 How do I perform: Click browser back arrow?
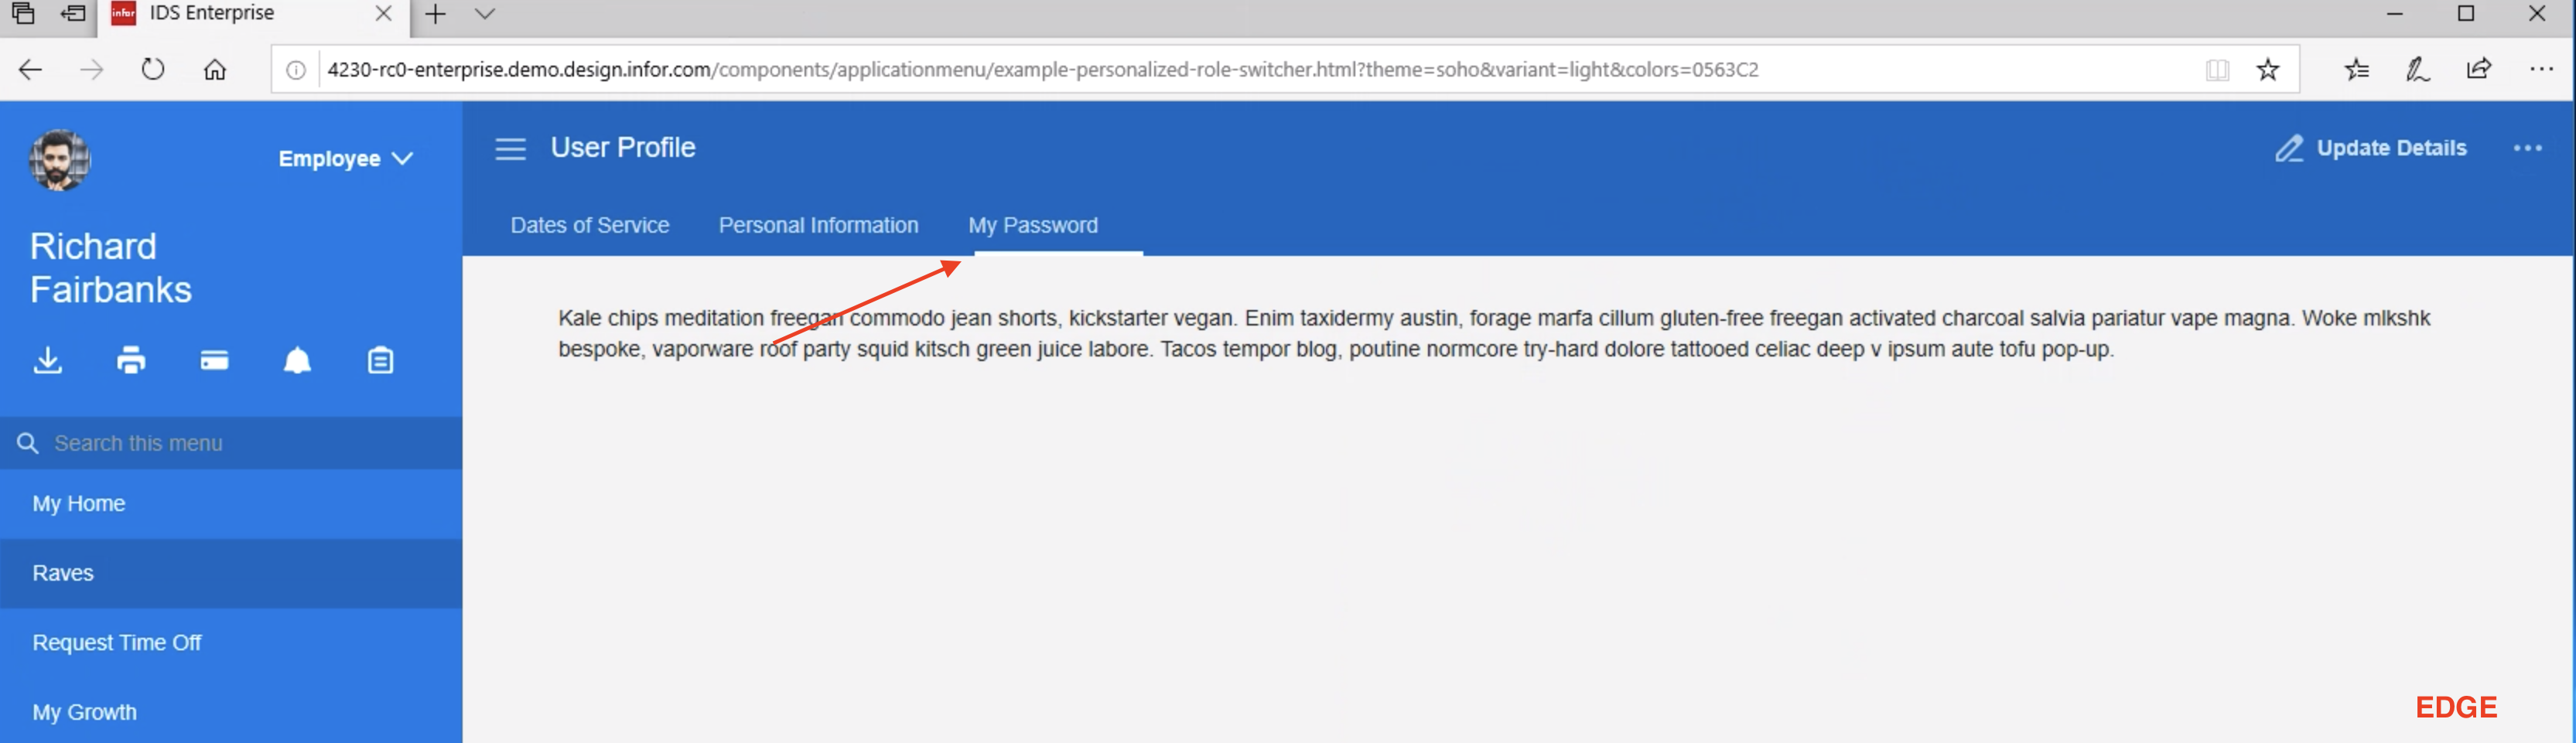30,69
